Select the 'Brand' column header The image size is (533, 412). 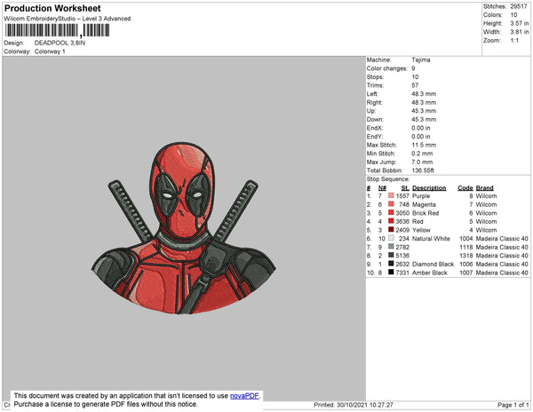tap(484, 188)
